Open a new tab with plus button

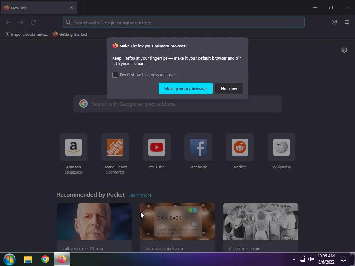(85, 8)
